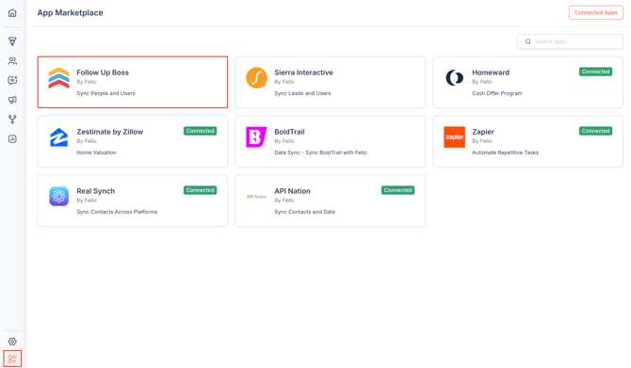The height and width of the screenshot is (368, 631).
Task: Click the analytics chart icon in the sidebar
Action: 12,138
